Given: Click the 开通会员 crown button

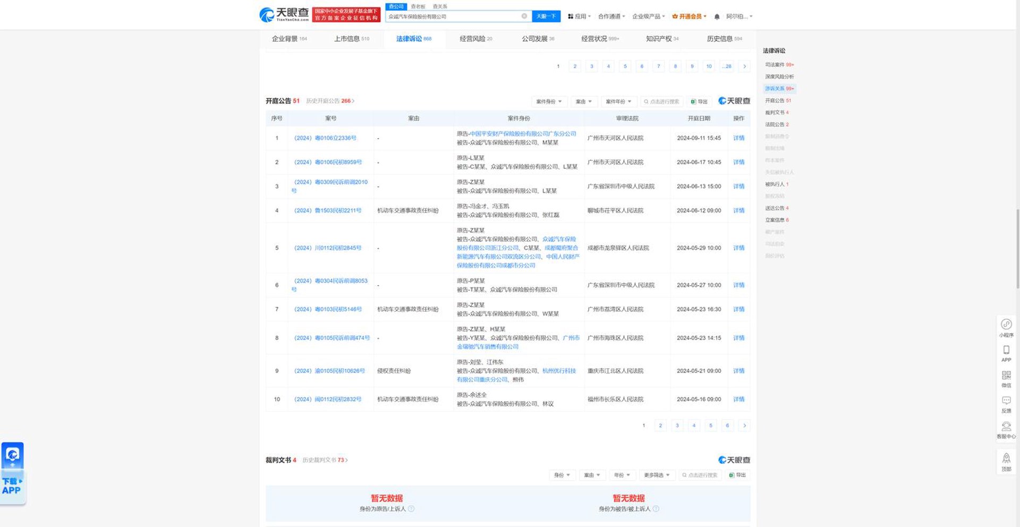Looking at the screenshot, I should [689, 16].
